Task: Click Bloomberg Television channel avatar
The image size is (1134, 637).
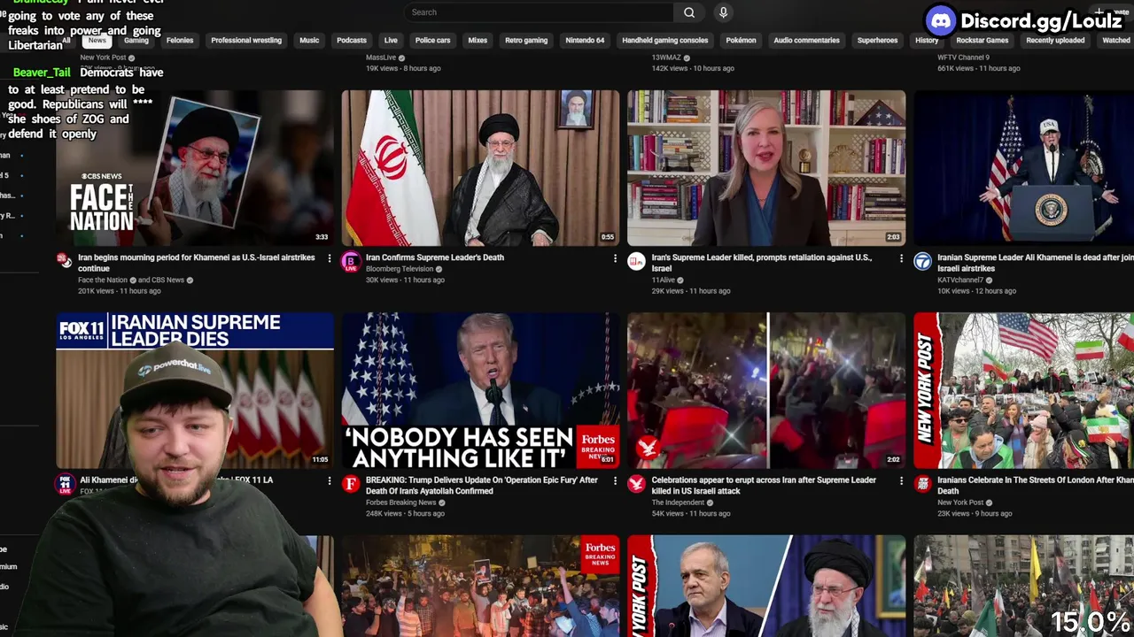Action: (x=351, y=260)
